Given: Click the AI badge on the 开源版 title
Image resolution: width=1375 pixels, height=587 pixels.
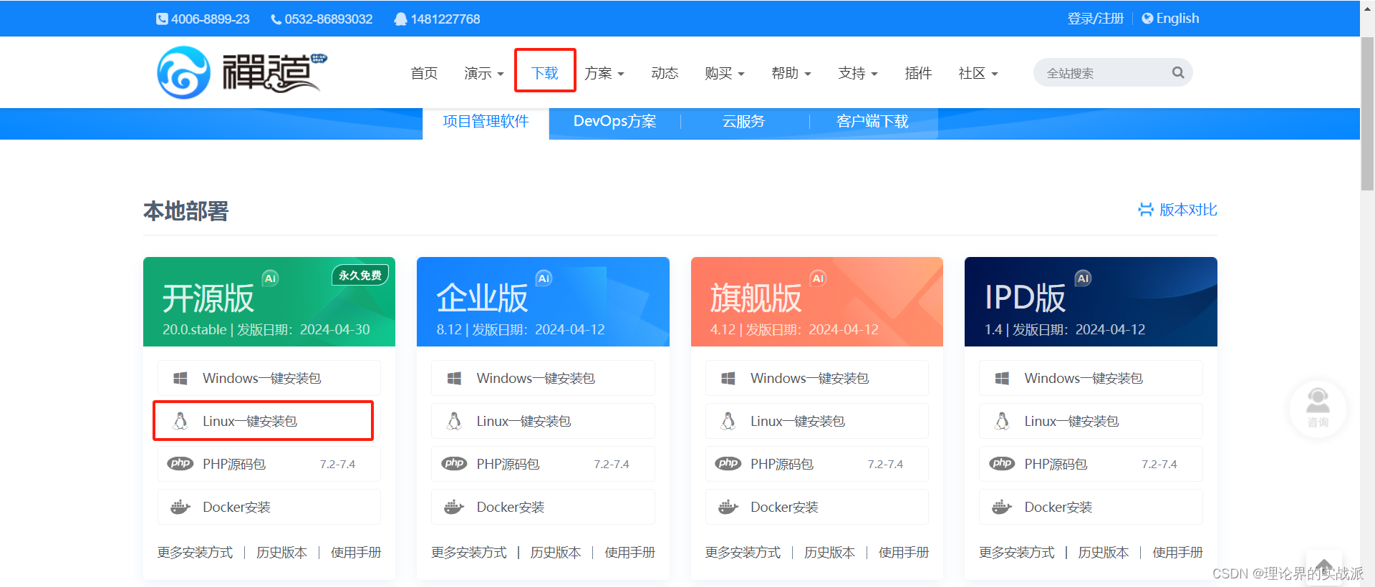Looking at the screenshot, I should click(270, 278).
